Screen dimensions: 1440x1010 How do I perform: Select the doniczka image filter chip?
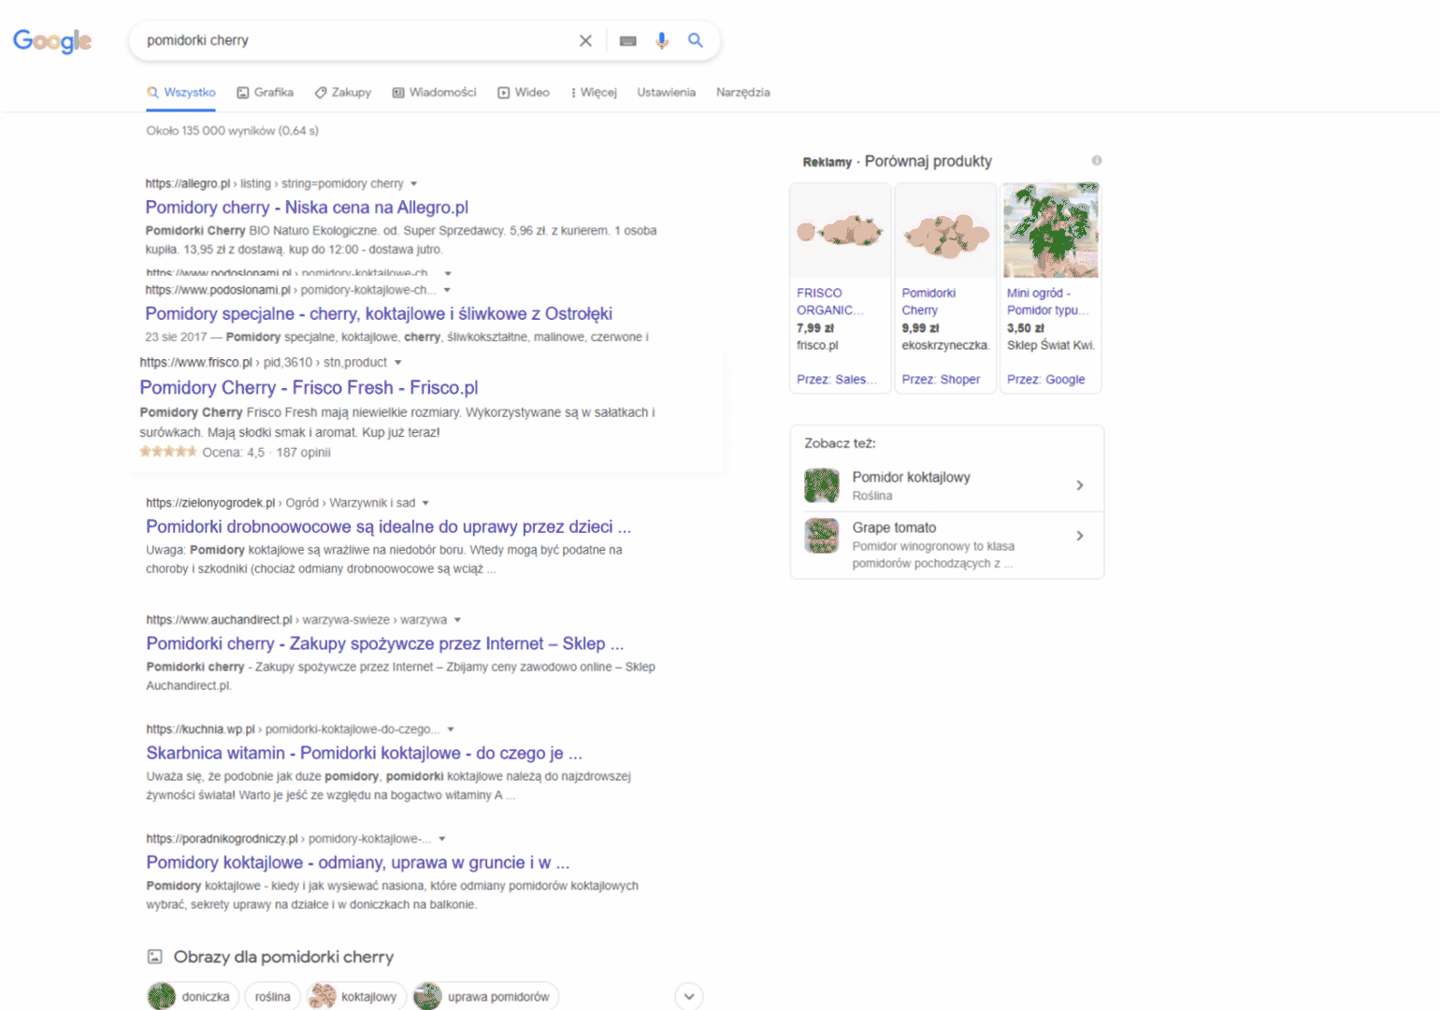193,997
